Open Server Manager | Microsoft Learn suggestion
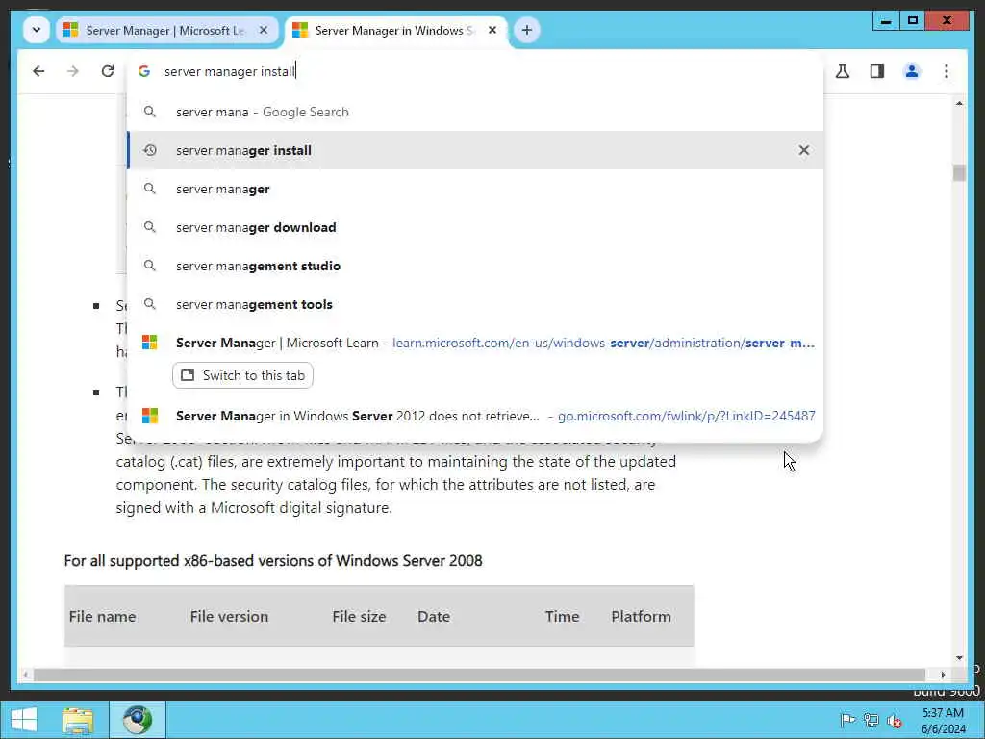Image resolution: width=985 pixels, height=739 pixels. coord(475,343)
